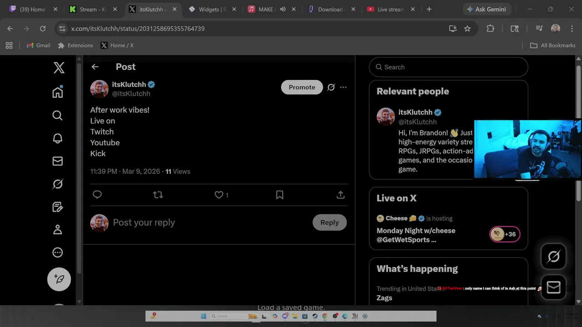The height and width of the screenshot is (327, 582).
Task: Open Messages envelope in X sidebar
Action: pos(57,161)
